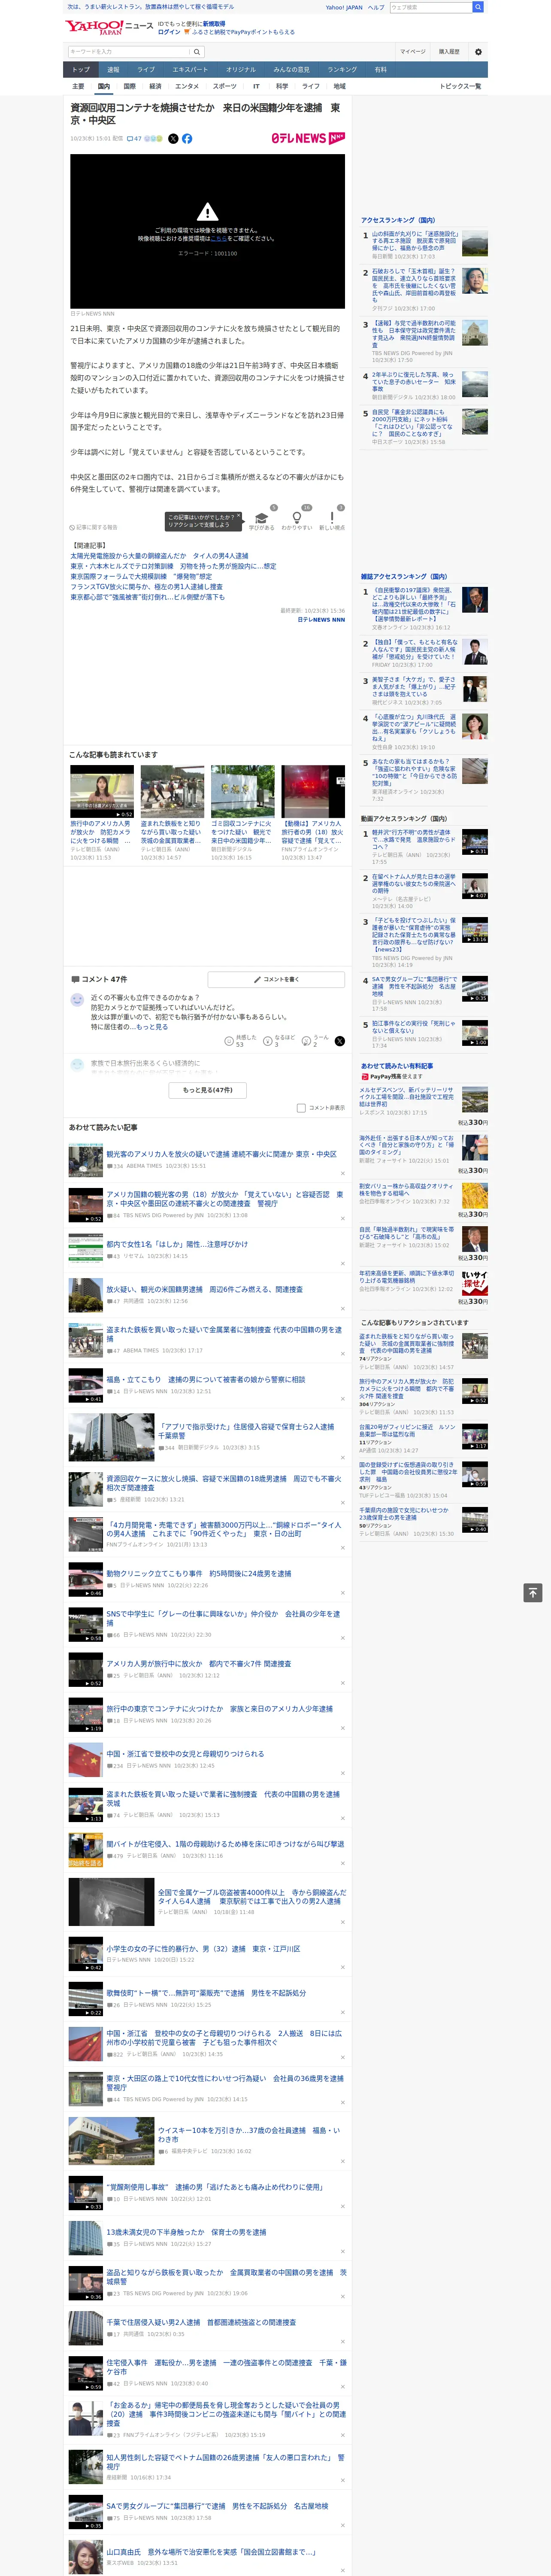Share the article on X

coord(173,139)
